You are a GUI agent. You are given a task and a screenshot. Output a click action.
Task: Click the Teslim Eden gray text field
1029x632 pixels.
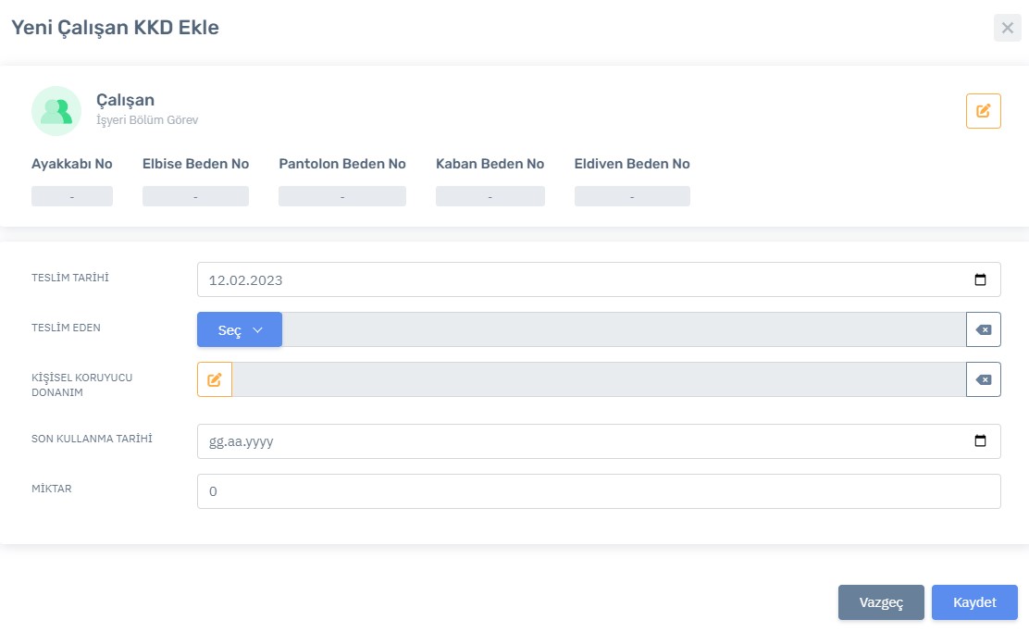pyautogui.click(x=623, y=329)
